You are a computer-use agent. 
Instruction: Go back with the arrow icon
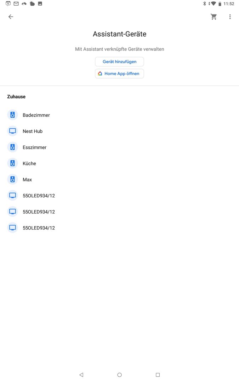click(x=11, y=17)
